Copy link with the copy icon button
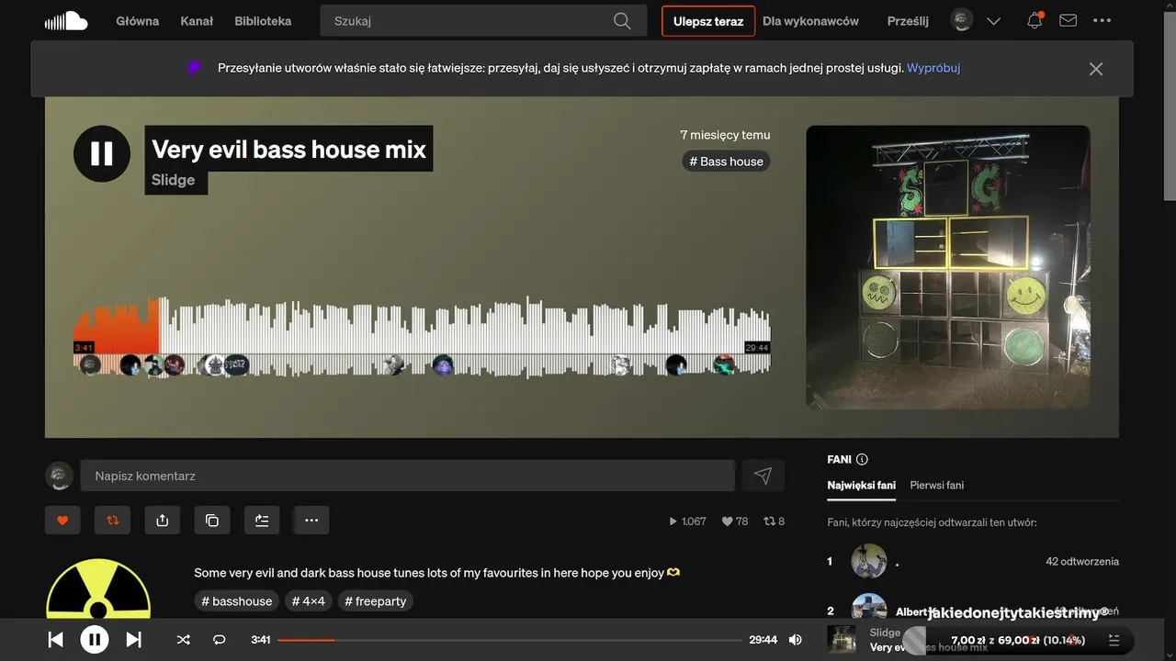The height and width of the screenshot is (661, 1176). (212, 521)
